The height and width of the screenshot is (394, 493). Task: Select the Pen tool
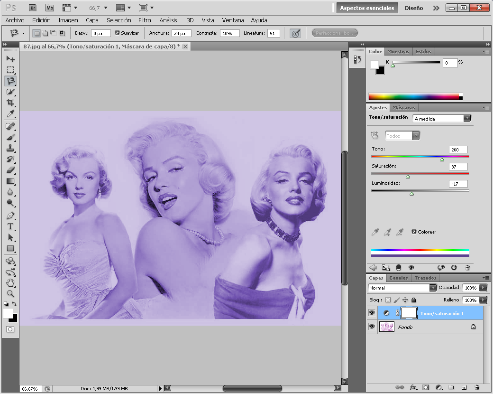coord(10,216)
